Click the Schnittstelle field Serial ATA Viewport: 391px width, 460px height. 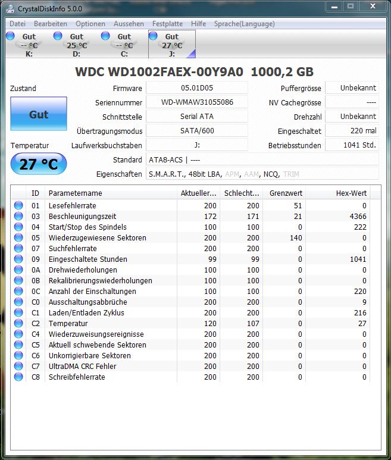tap(197, 117)
